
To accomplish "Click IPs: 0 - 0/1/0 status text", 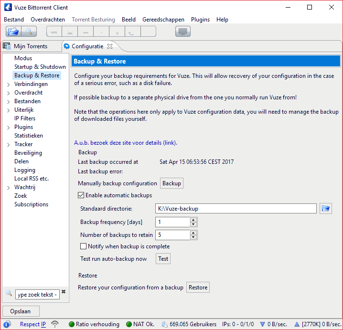I will coord(238,324).
